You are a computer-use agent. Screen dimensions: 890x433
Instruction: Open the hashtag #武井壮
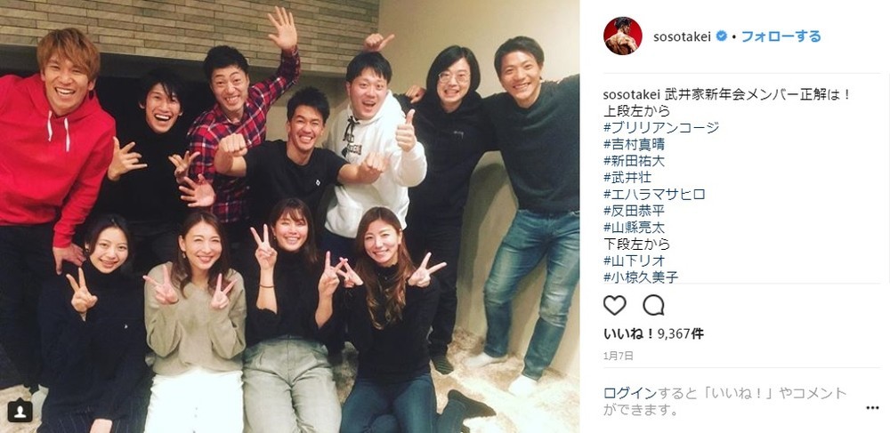(627, 178)
